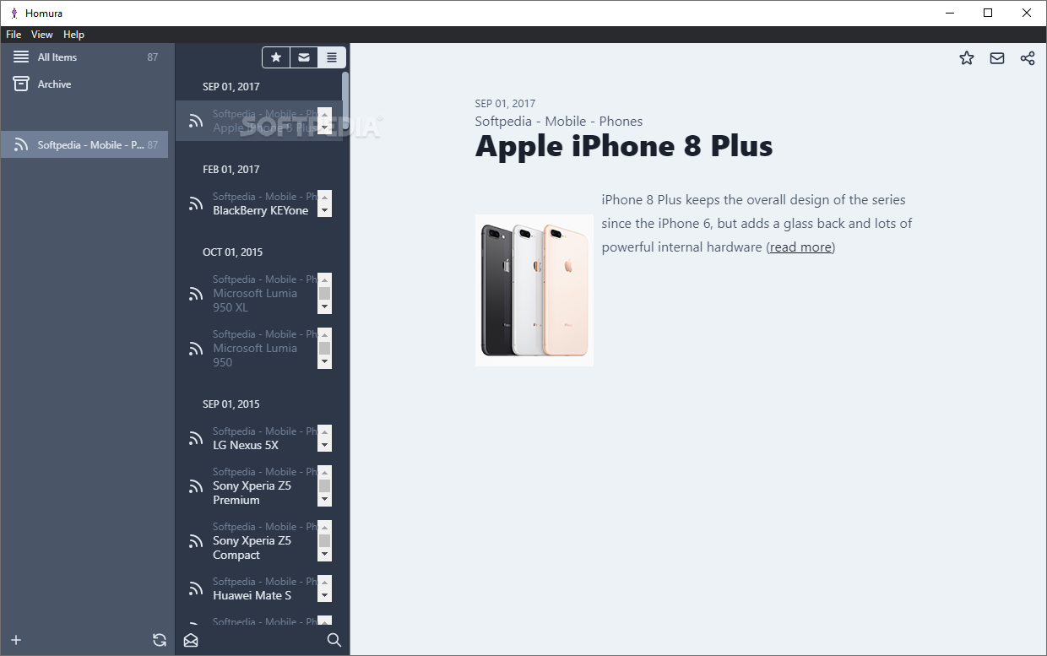Open search with the magnifier icon

coord(334,640)
